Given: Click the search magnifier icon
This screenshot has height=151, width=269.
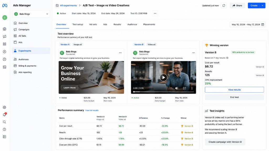Looking at the screenshot, I should click(4, 122).
